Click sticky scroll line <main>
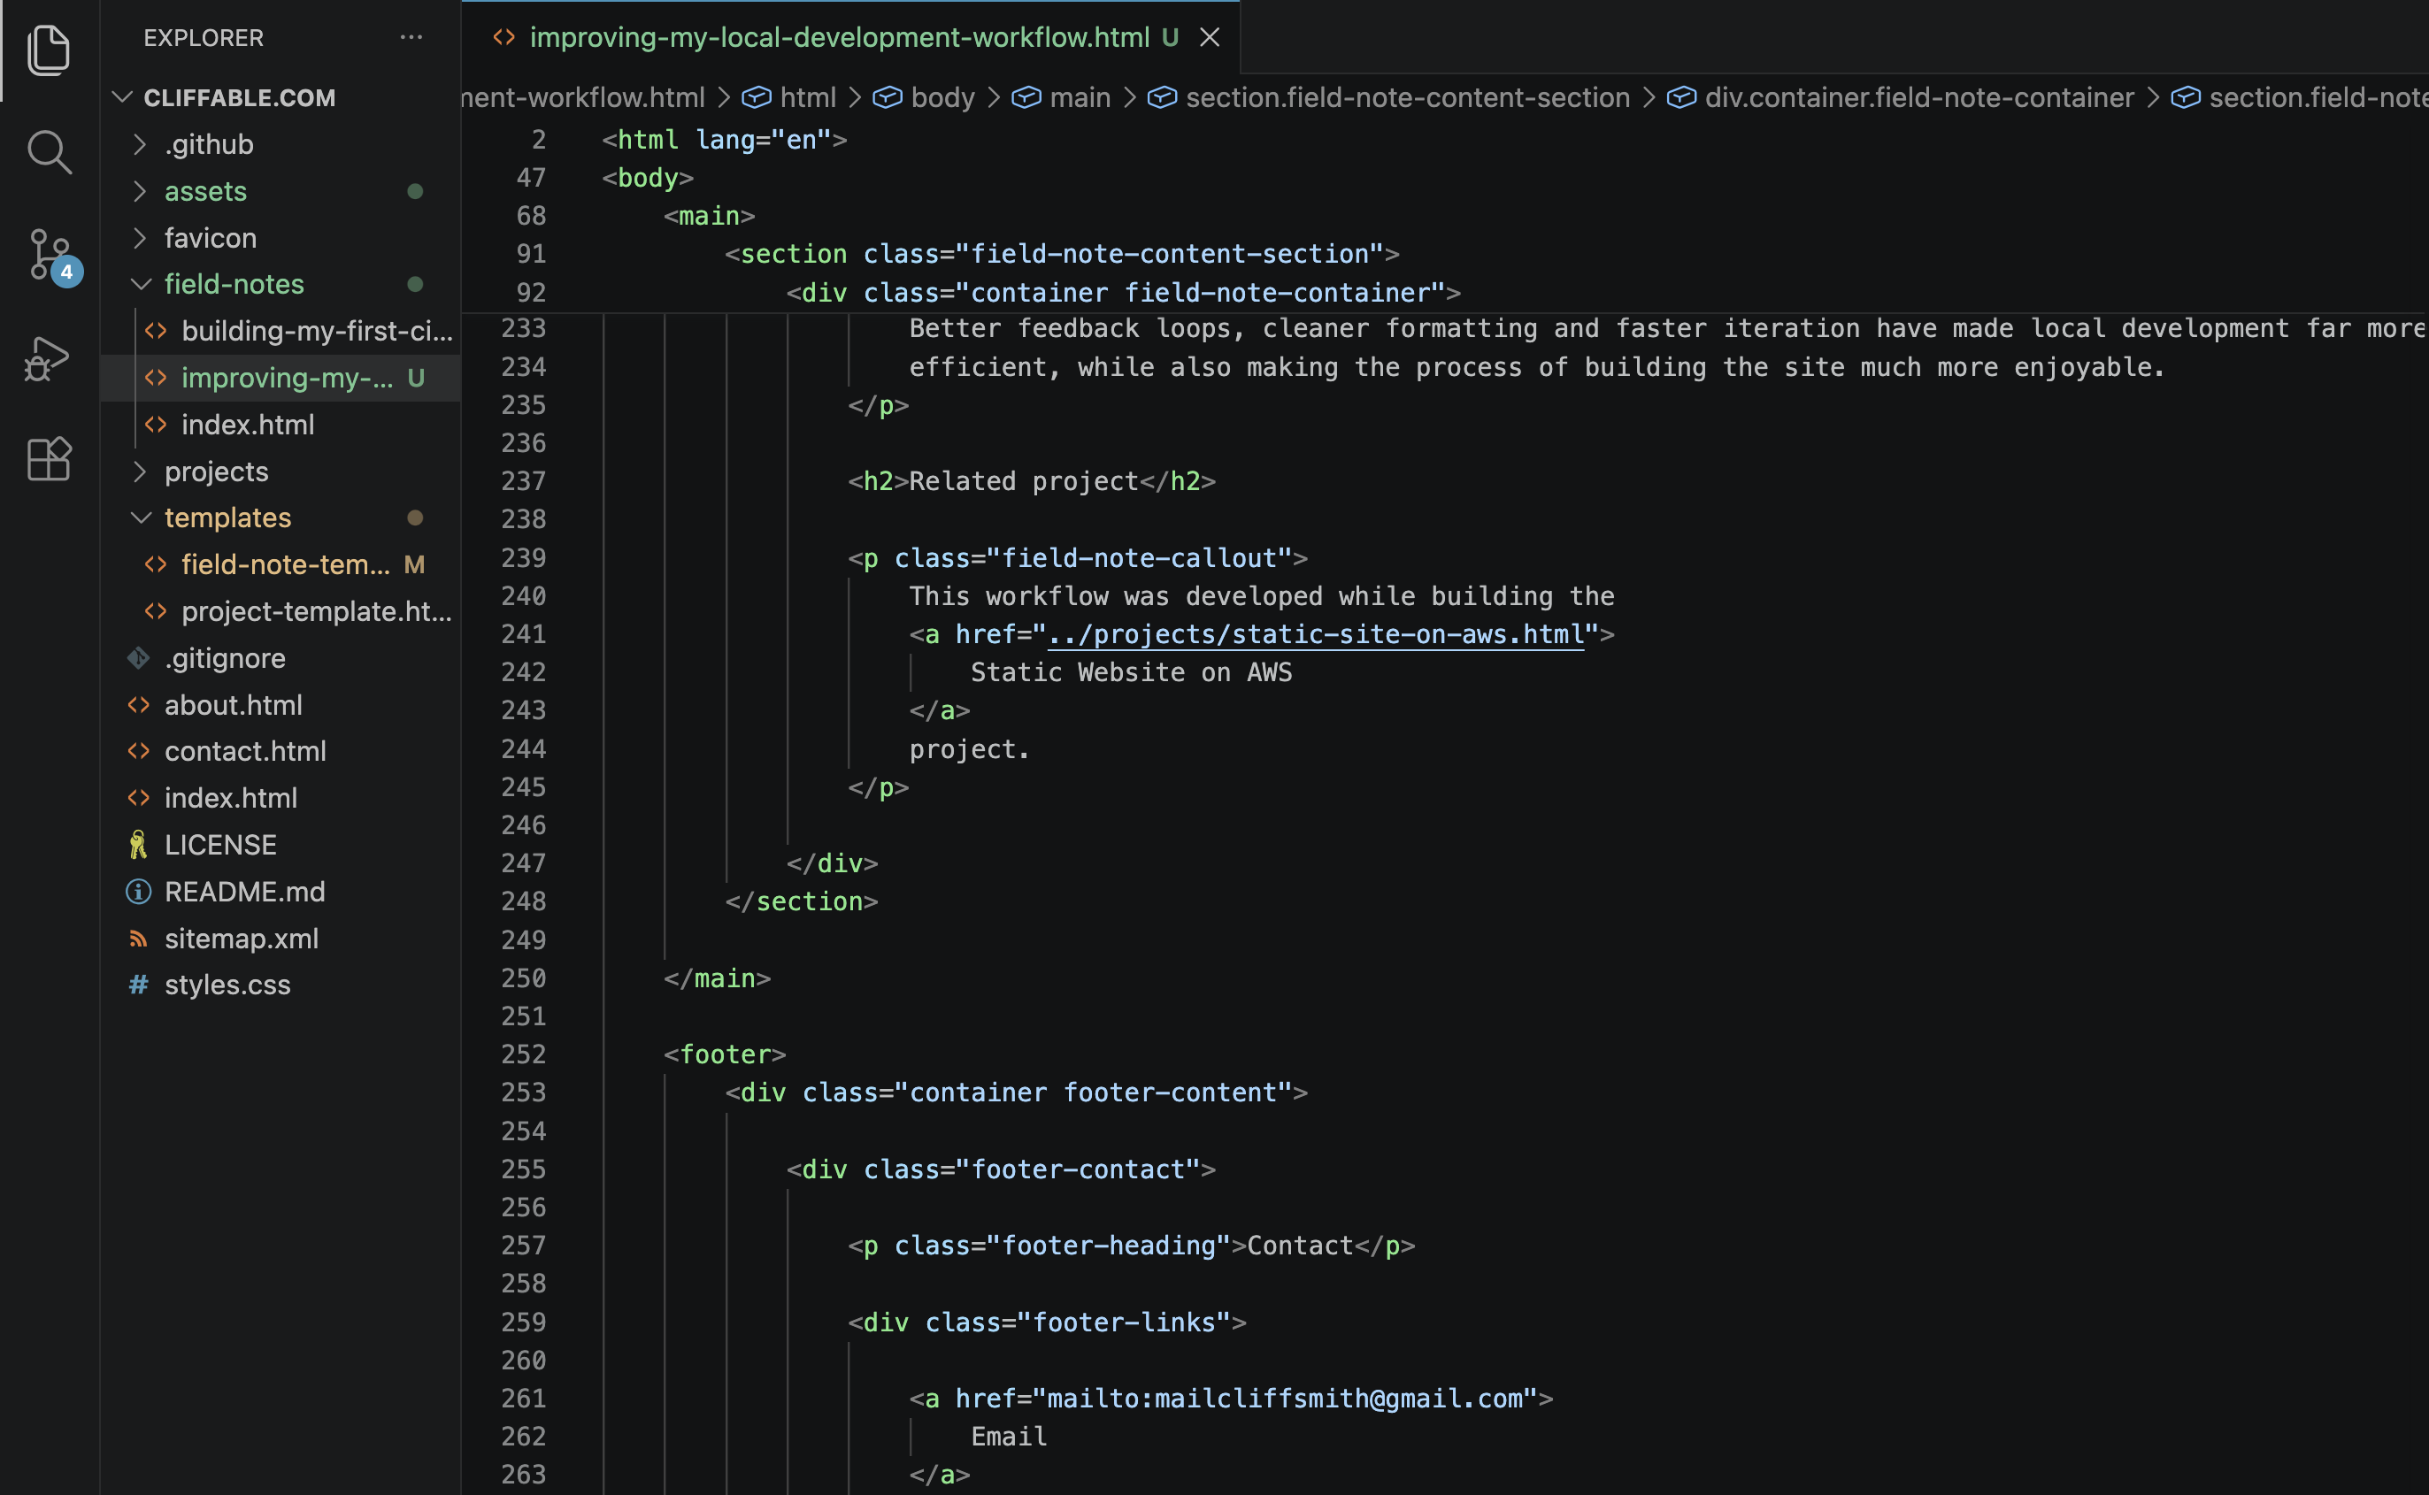Image resolution: width=2429 pixels, height=1495 pixels. [709, 216]
